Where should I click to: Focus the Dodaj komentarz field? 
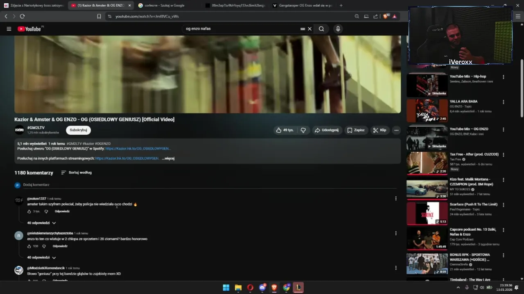(x=210, y=185)
